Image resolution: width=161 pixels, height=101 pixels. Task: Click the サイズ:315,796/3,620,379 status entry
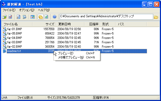click(64, 98)
